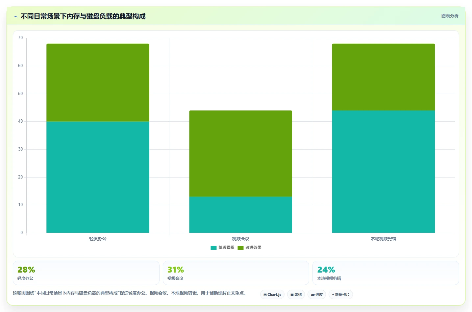Click the 轻度办公 x-axis label
Screen dimensions: 472x312
point(98,239)
